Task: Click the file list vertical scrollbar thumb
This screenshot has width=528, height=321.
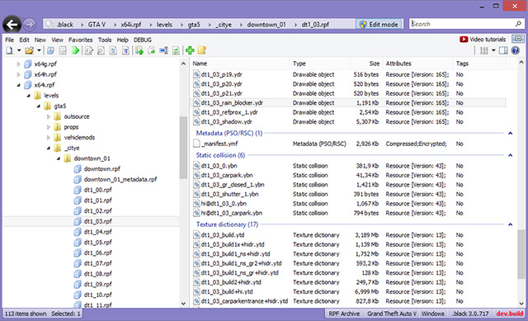Action: click(521, 254)
